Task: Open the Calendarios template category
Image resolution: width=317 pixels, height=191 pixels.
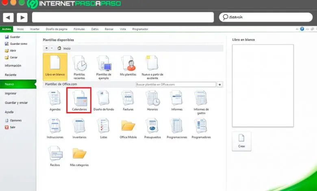Action: click(x=79, y=100)
